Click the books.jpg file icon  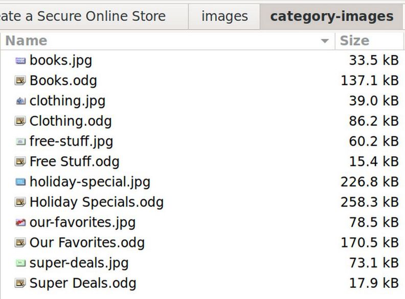pyautogui.click(x=20, y=61)
